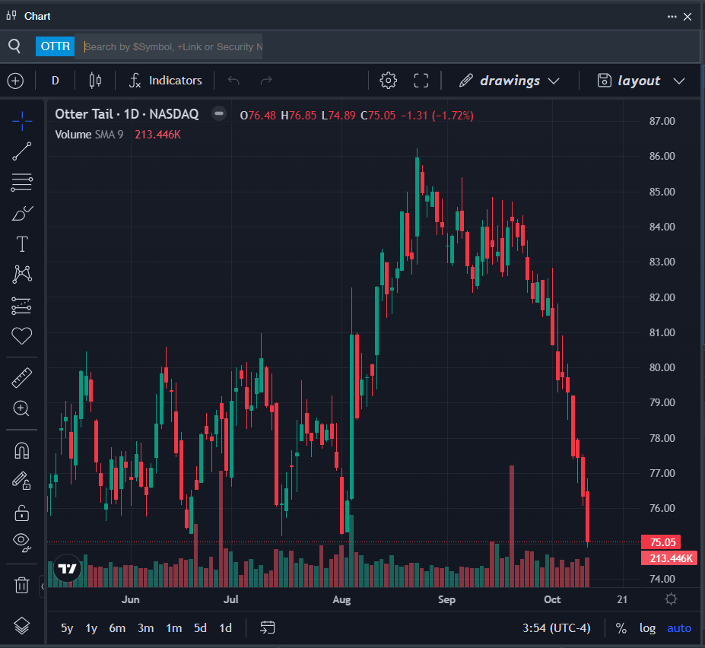705x648 pixels.
Task: Select the trend line drawing tool
Action: (22, 151)
